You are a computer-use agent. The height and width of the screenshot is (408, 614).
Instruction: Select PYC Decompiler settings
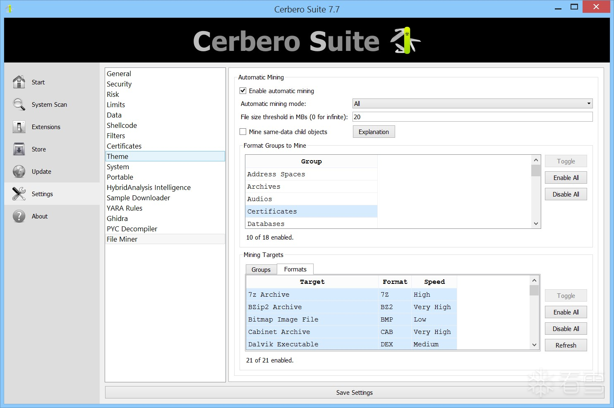coord(165,229)
